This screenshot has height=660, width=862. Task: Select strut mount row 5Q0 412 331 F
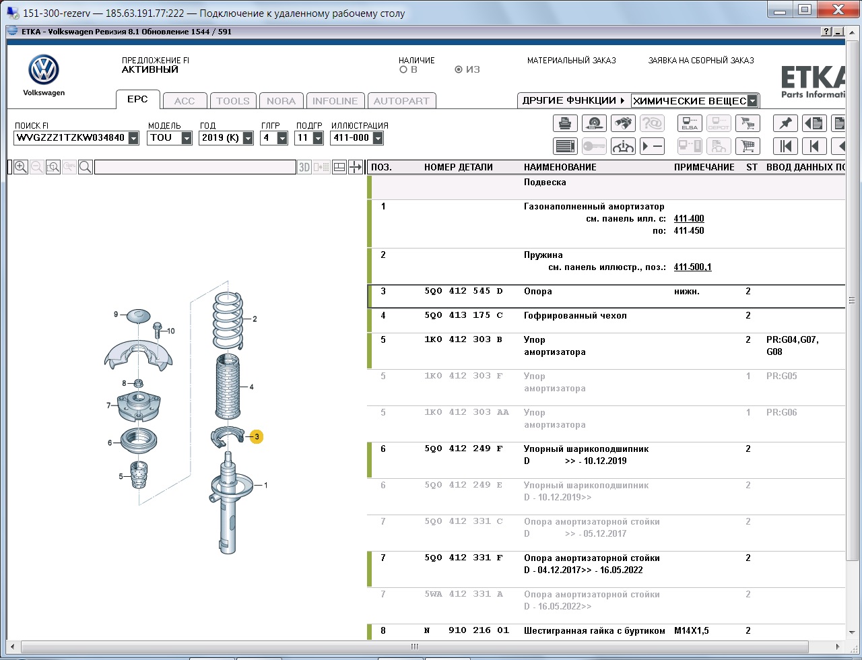click(x=606, y=569)
